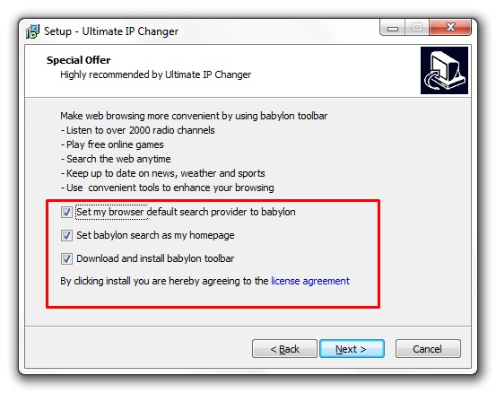
Task: Continue setup with the Next button
Action: tap(352, 349)
